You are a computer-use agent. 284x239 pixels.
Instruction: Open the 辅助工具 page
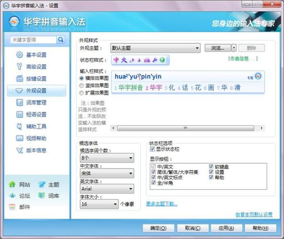(37, 126)
